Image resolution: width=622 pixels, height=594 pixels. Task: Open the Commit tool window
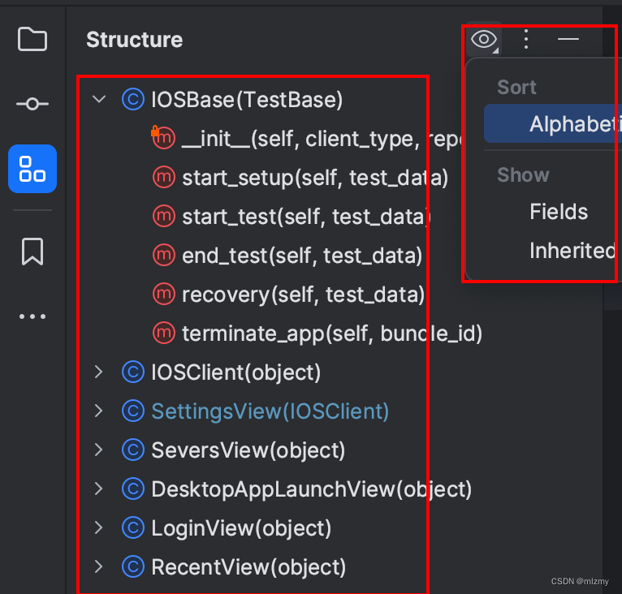coord(32,104)
